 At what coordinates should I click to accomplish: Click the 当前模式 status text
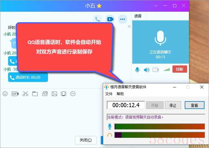tap(136, 117)
